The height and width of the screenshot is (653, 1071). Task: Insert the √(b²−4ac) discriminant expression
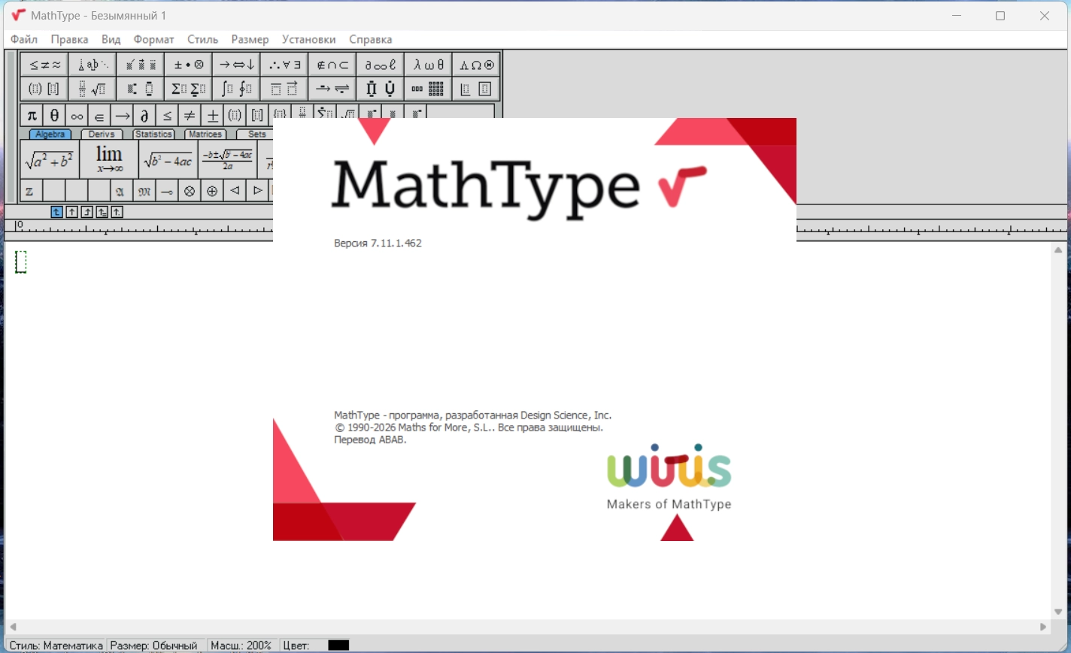(168, 159)
